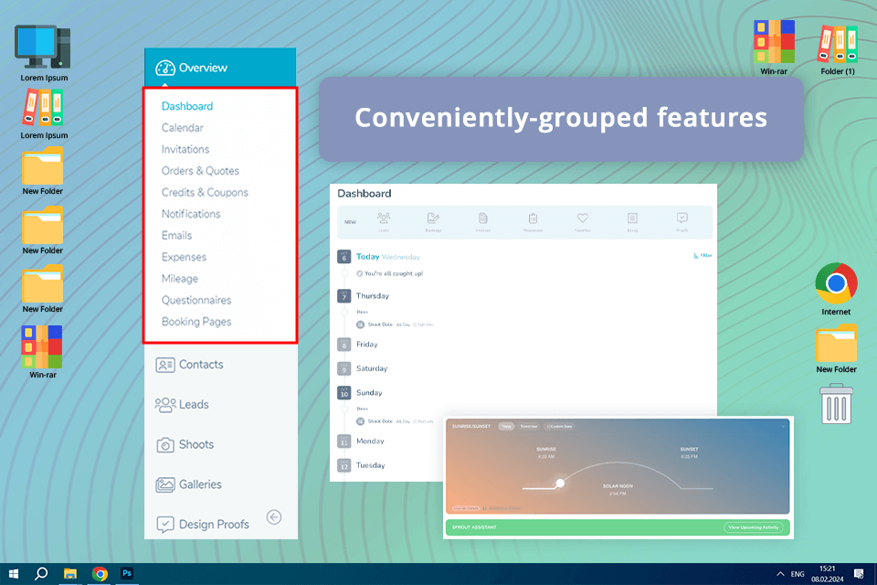Viewport: 877px width, 585px height.
Task: Open File Explorer from the taskbar
Action: 70,574
